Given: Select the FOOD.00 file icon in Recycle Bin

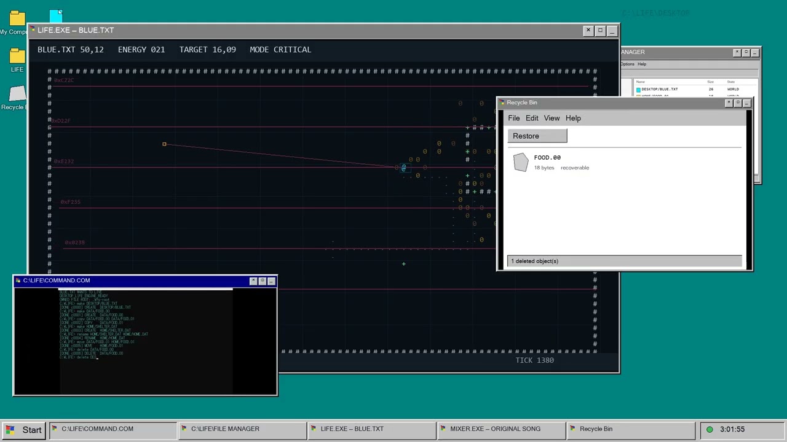Looking at the screenshot, I should point(521,162).
